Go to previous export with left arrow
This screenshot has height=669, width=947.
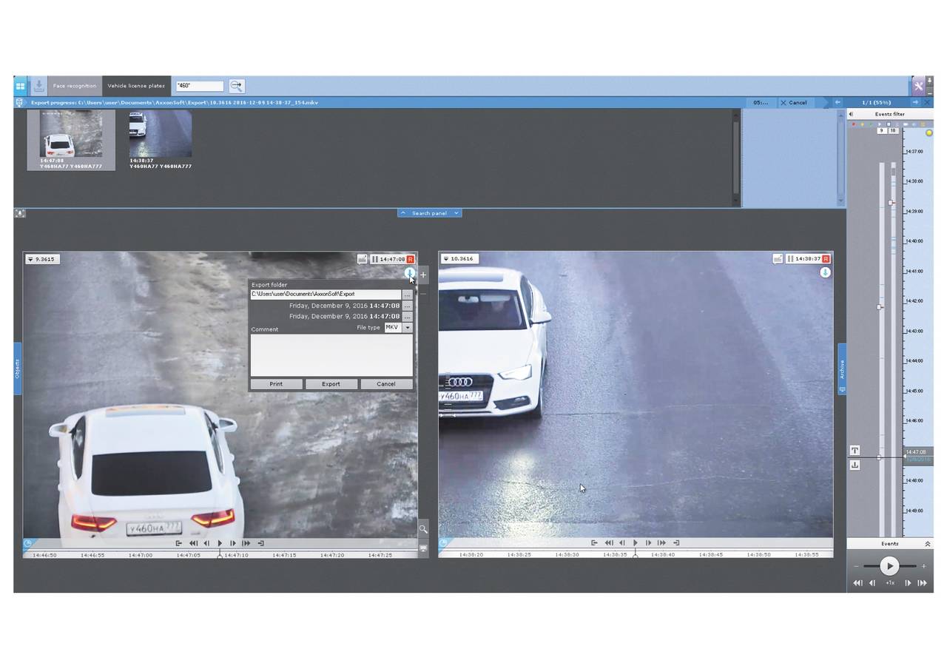point(838,102)
